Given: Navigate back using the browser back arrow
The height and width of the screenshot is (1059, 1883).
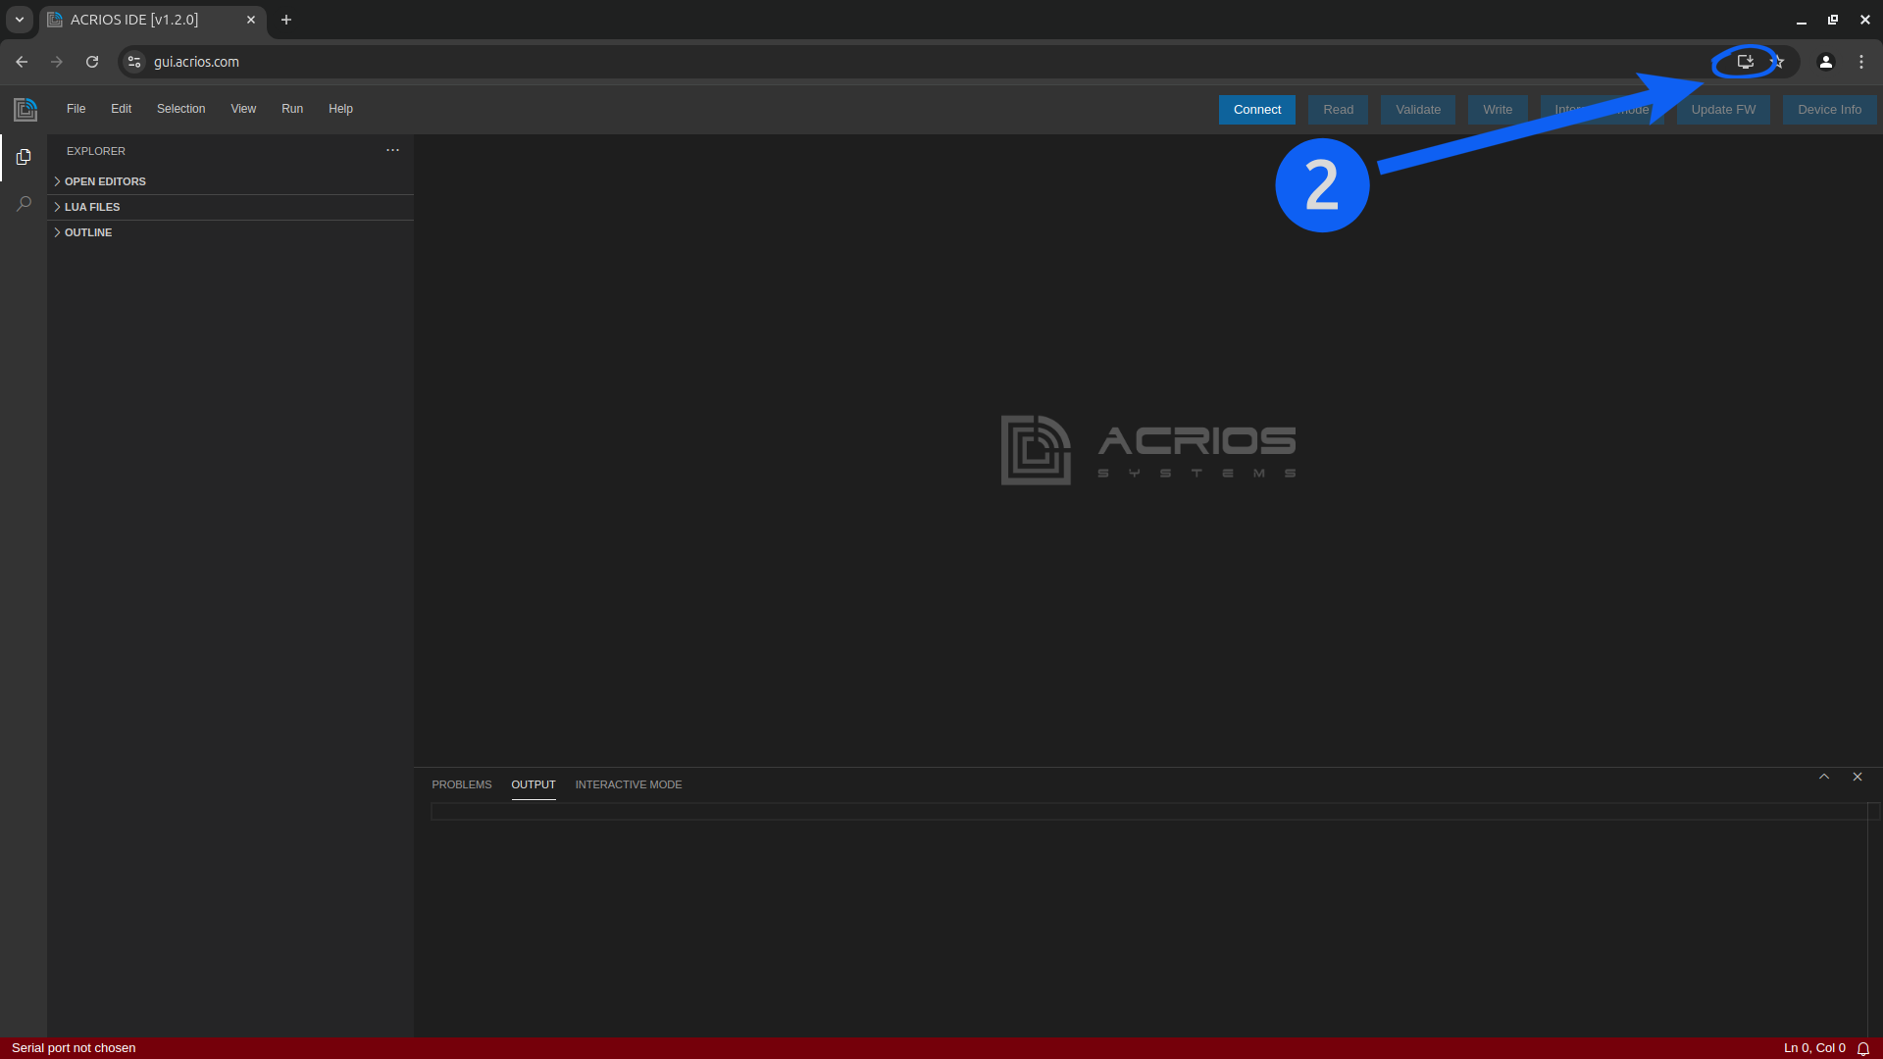Looking at the screenshot, I should tap(21, 61).
